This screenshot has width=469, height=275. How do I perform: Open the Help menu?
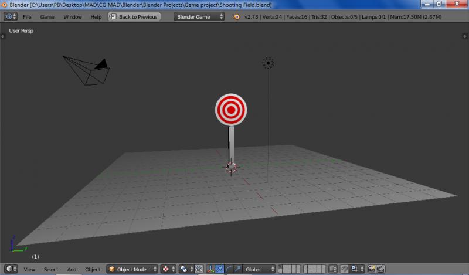[96, 17]
